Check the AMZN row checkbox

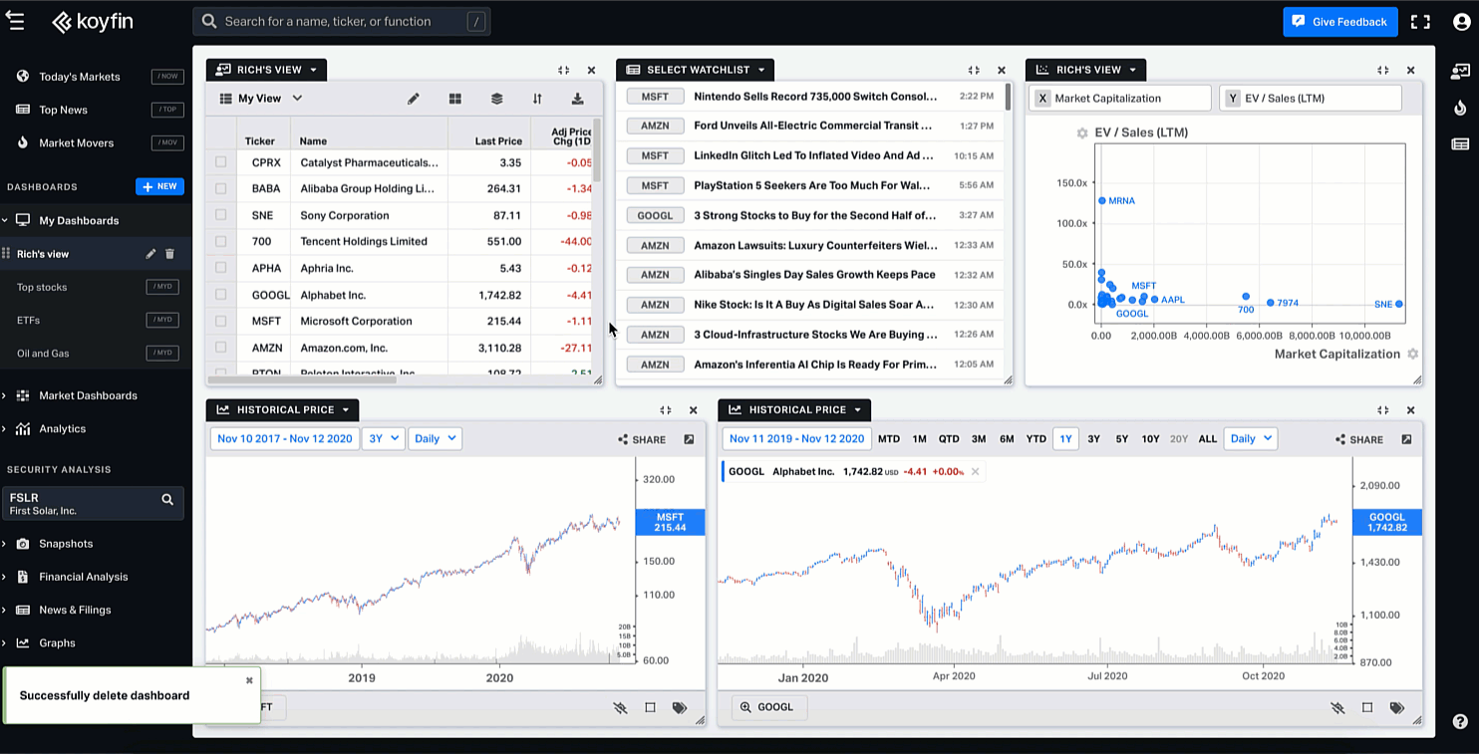220,348
